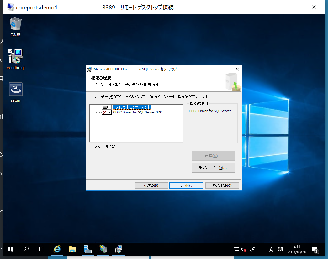Screen dimensions: 328x259
Task: Click the キャンセル(C) cancel button
Action: click(222, 185)
